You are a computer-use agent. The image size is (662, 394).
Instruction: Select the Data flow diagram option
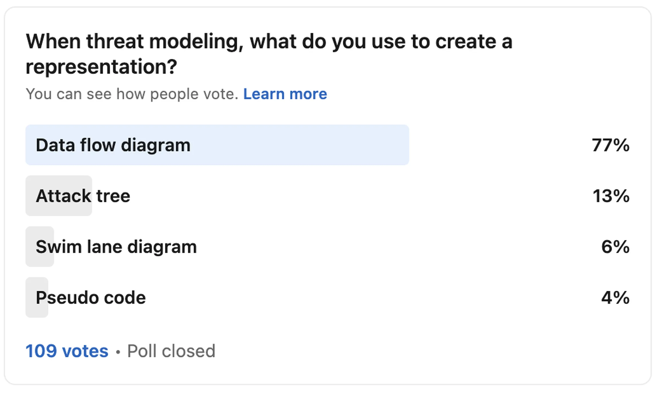pyautogui.click(x=113, y=145)
